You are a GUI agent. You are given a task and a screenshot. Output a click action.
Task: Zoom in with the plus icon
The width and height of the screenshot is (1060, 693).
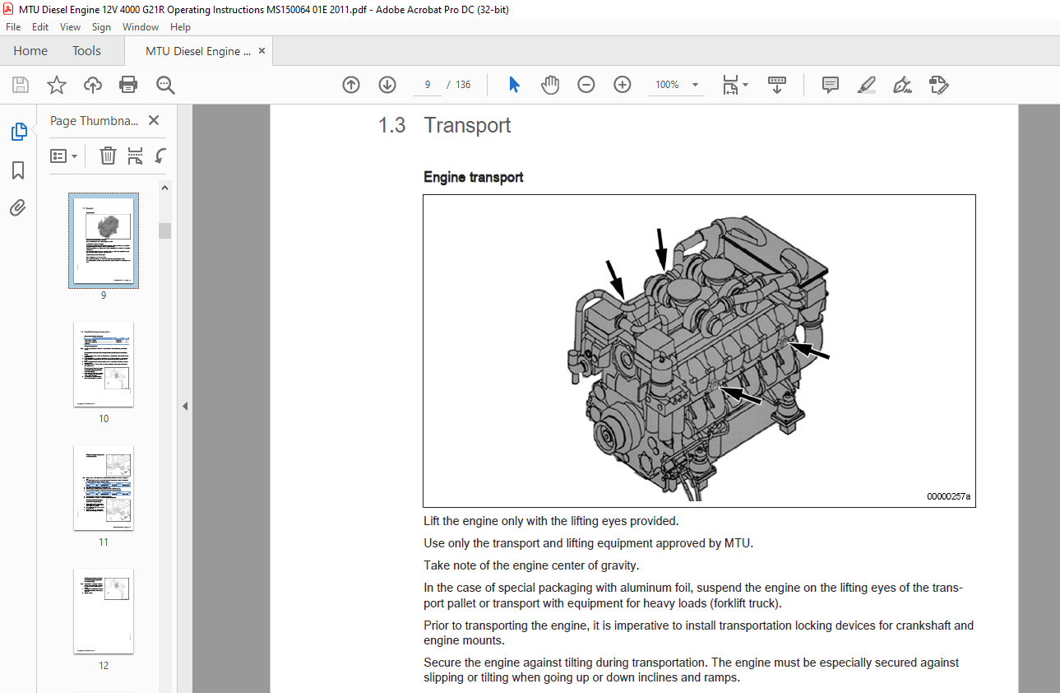[623, 85]
